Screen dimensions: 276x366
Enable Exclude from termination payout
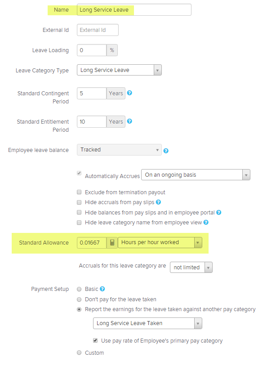pos(79,192)
